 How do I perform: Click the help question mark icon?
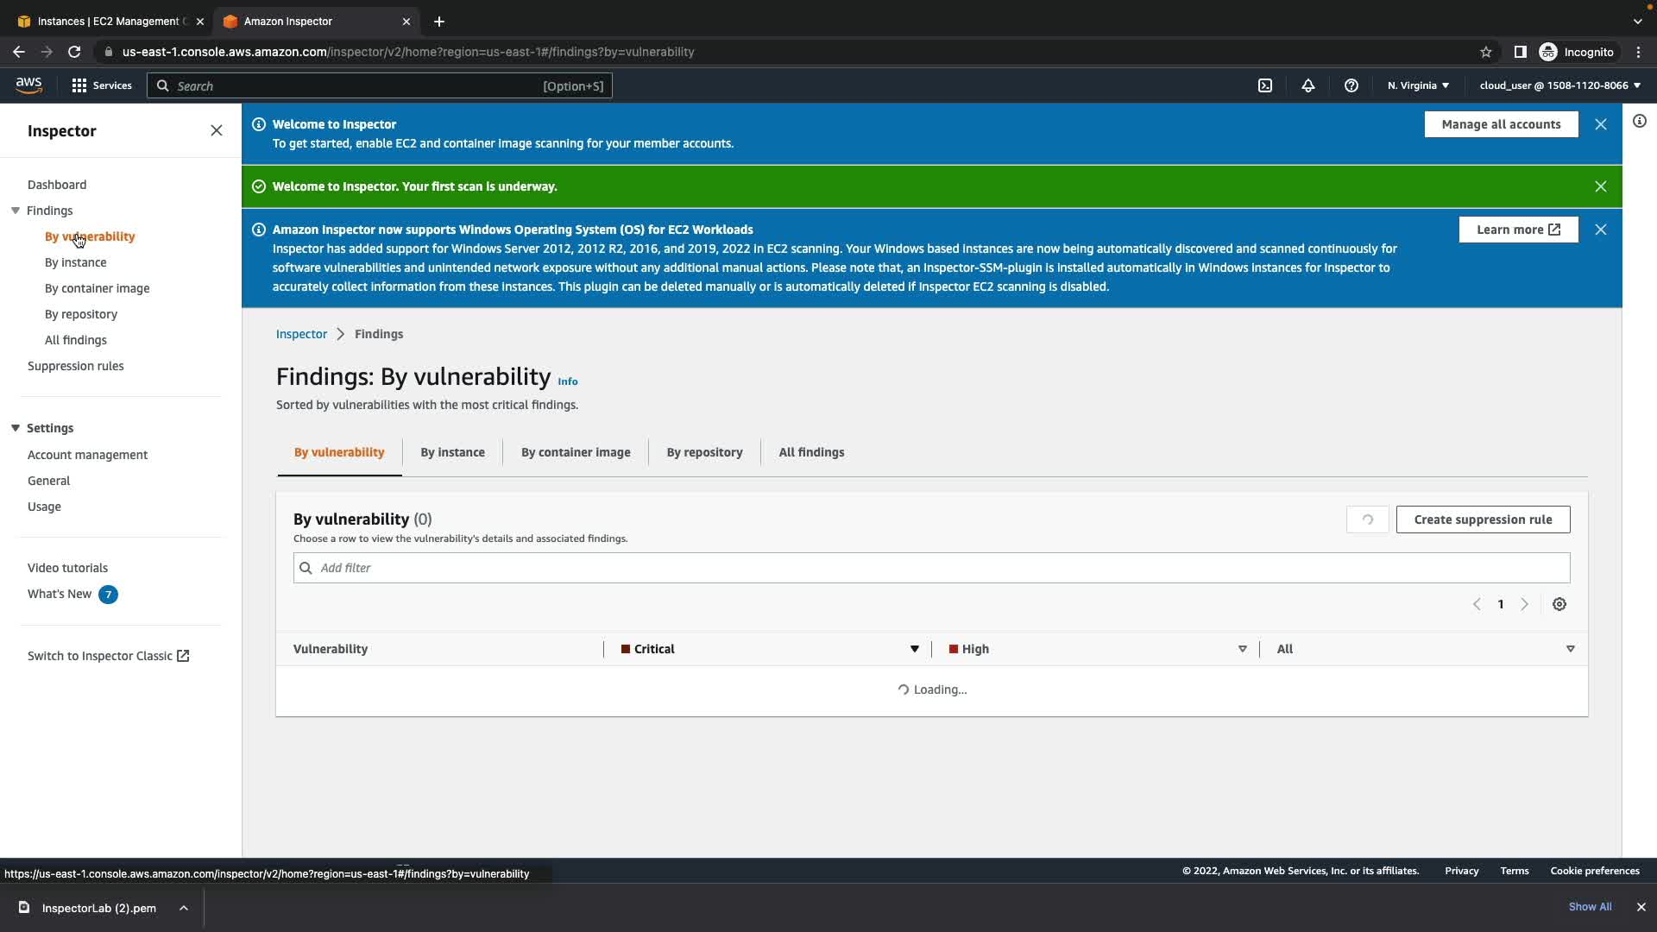[1351, 85]
